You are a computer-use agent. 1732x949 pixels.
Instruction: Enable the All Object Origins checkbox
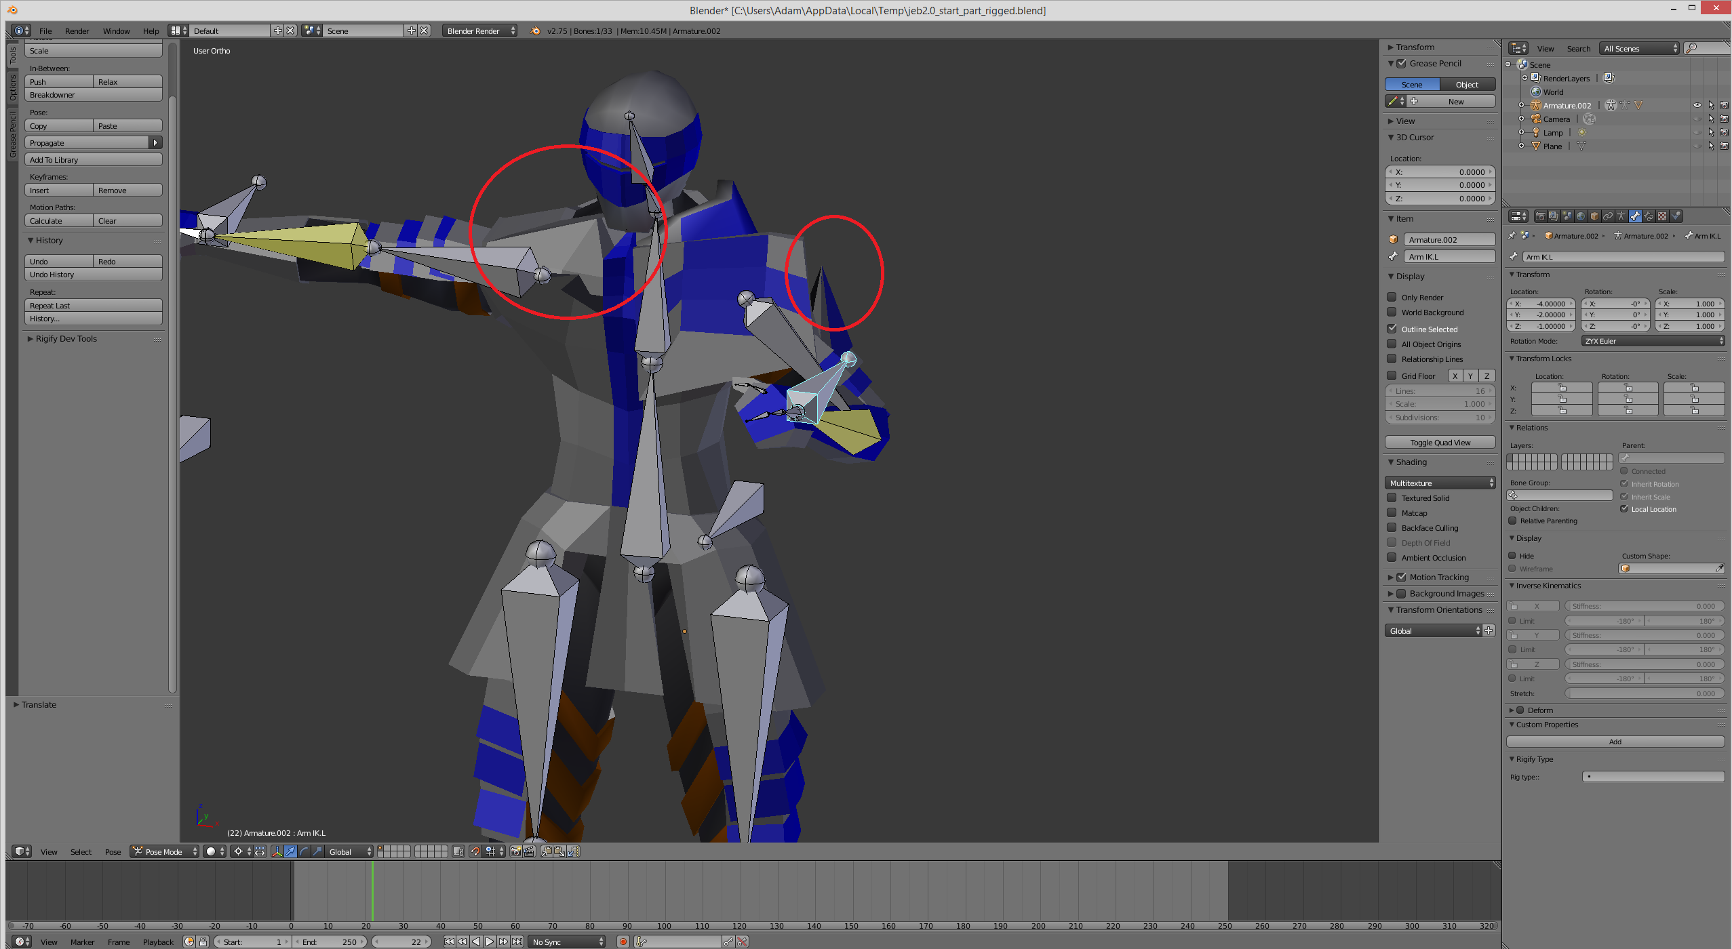pos(1392,344)
